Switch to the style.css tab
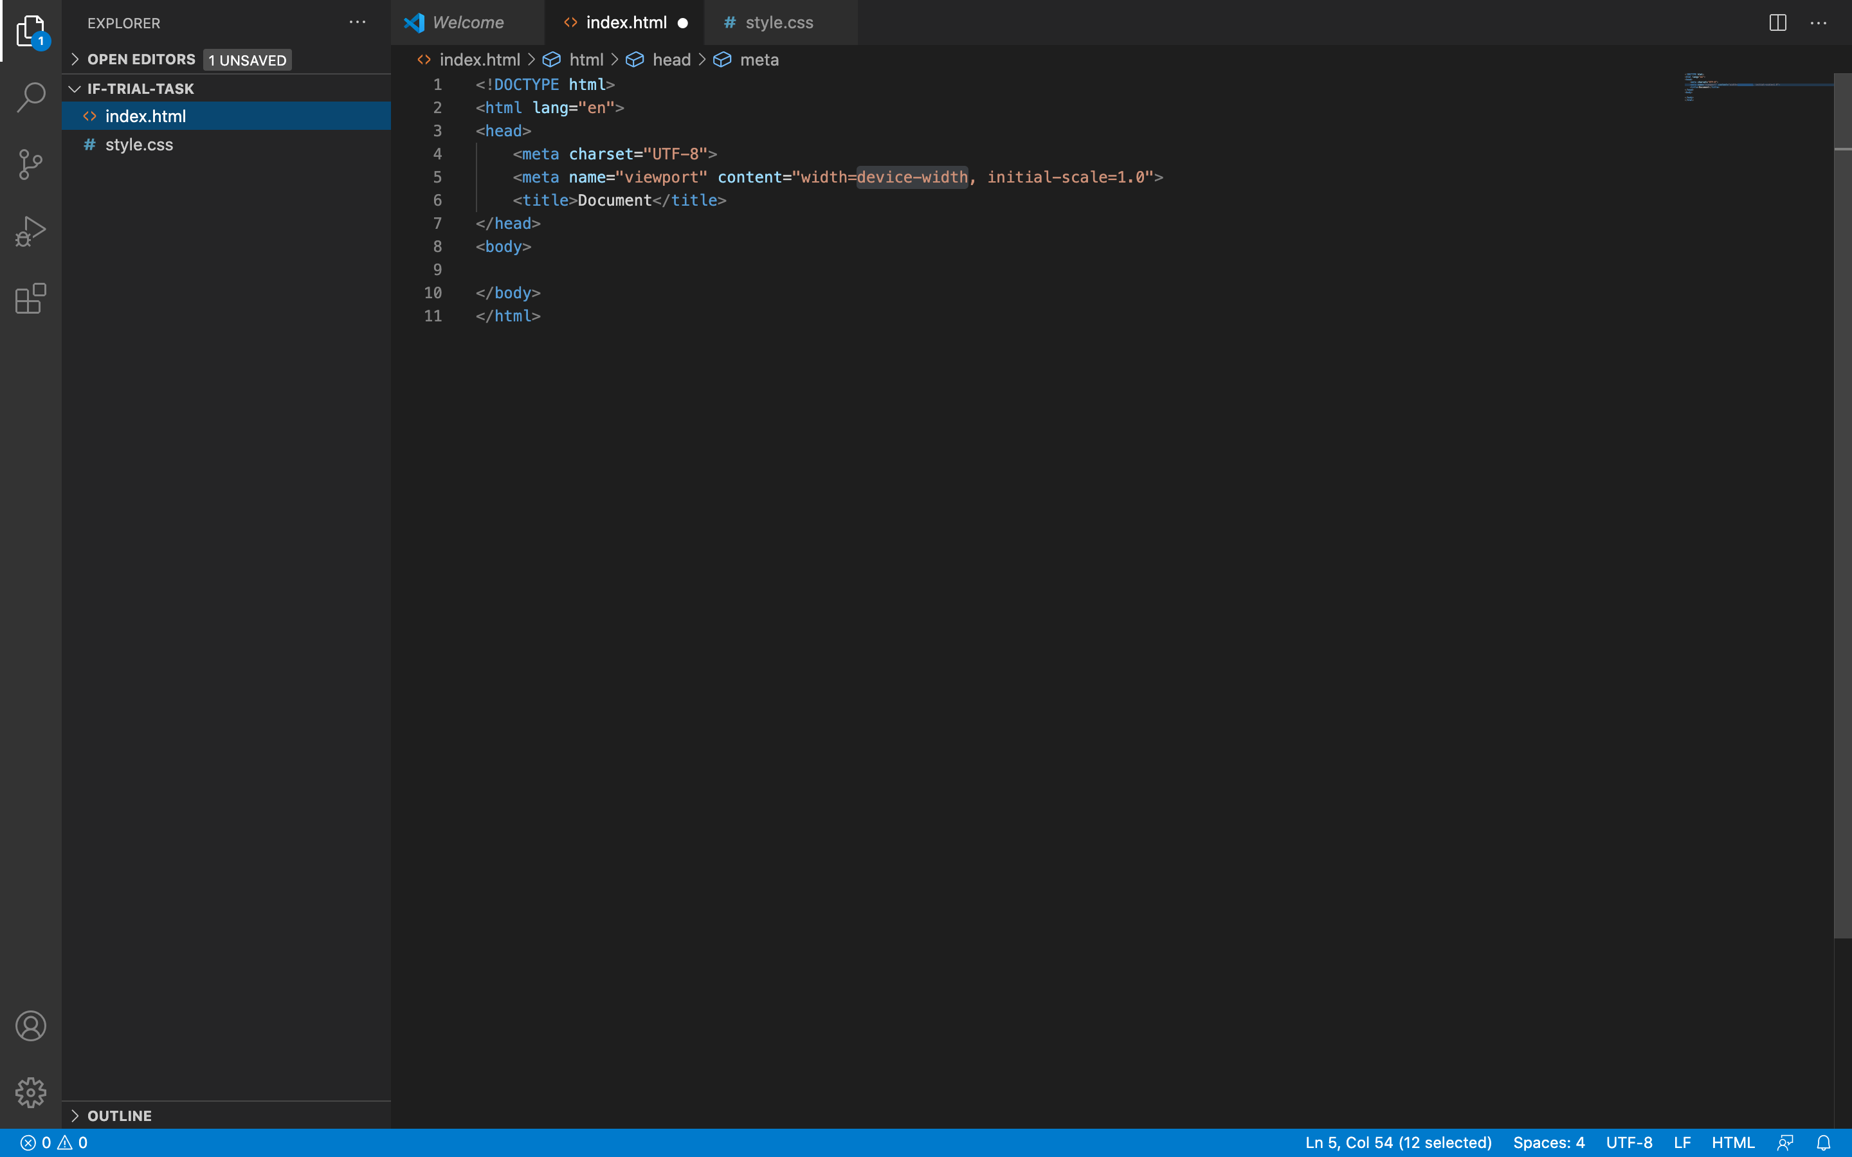Image resolution: width=1852 pixels, height=1157 pixels. click(x=779, y=22)
